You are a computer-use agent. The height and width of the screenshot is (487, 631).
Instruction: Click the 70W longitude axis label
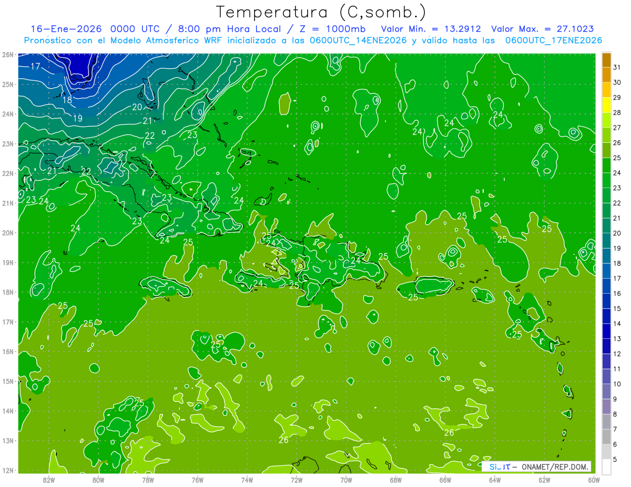click(x=346, y=479)
